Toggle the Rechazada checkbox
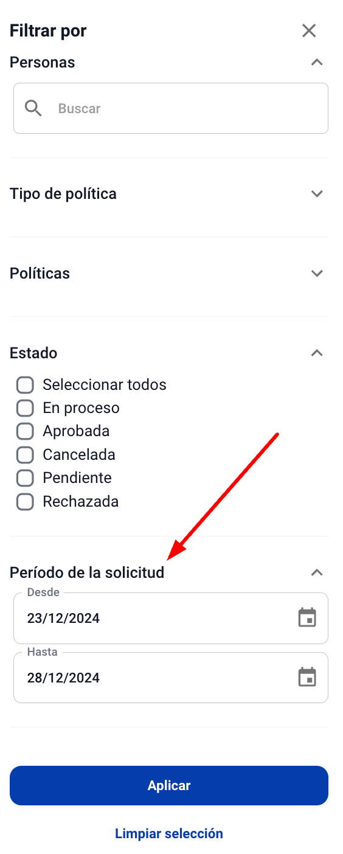This screenshot has width=343, height=854. tap(25, 502)
